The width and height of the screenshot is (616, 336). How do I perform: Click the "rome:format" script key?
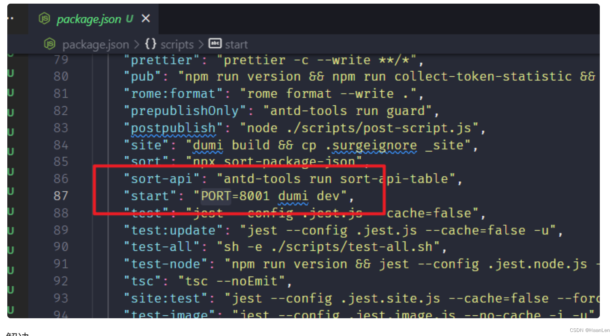point(173,94)
